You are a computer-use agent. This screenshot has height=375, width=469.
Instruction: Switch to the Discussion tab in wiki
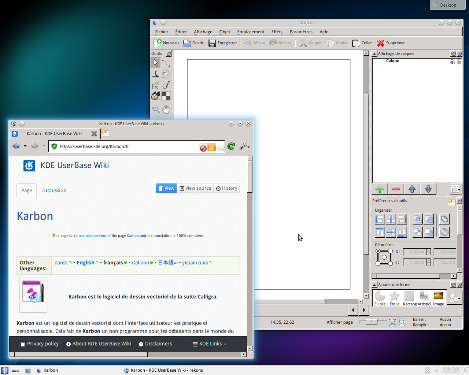pos(54,190)
